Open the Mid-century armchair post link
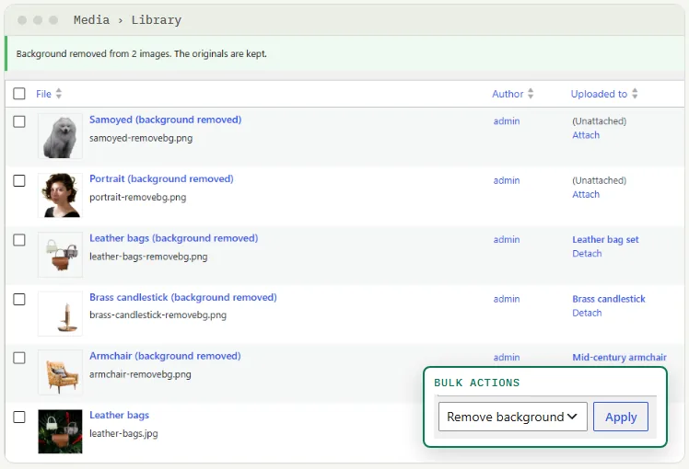 click(x=619, y=358)
